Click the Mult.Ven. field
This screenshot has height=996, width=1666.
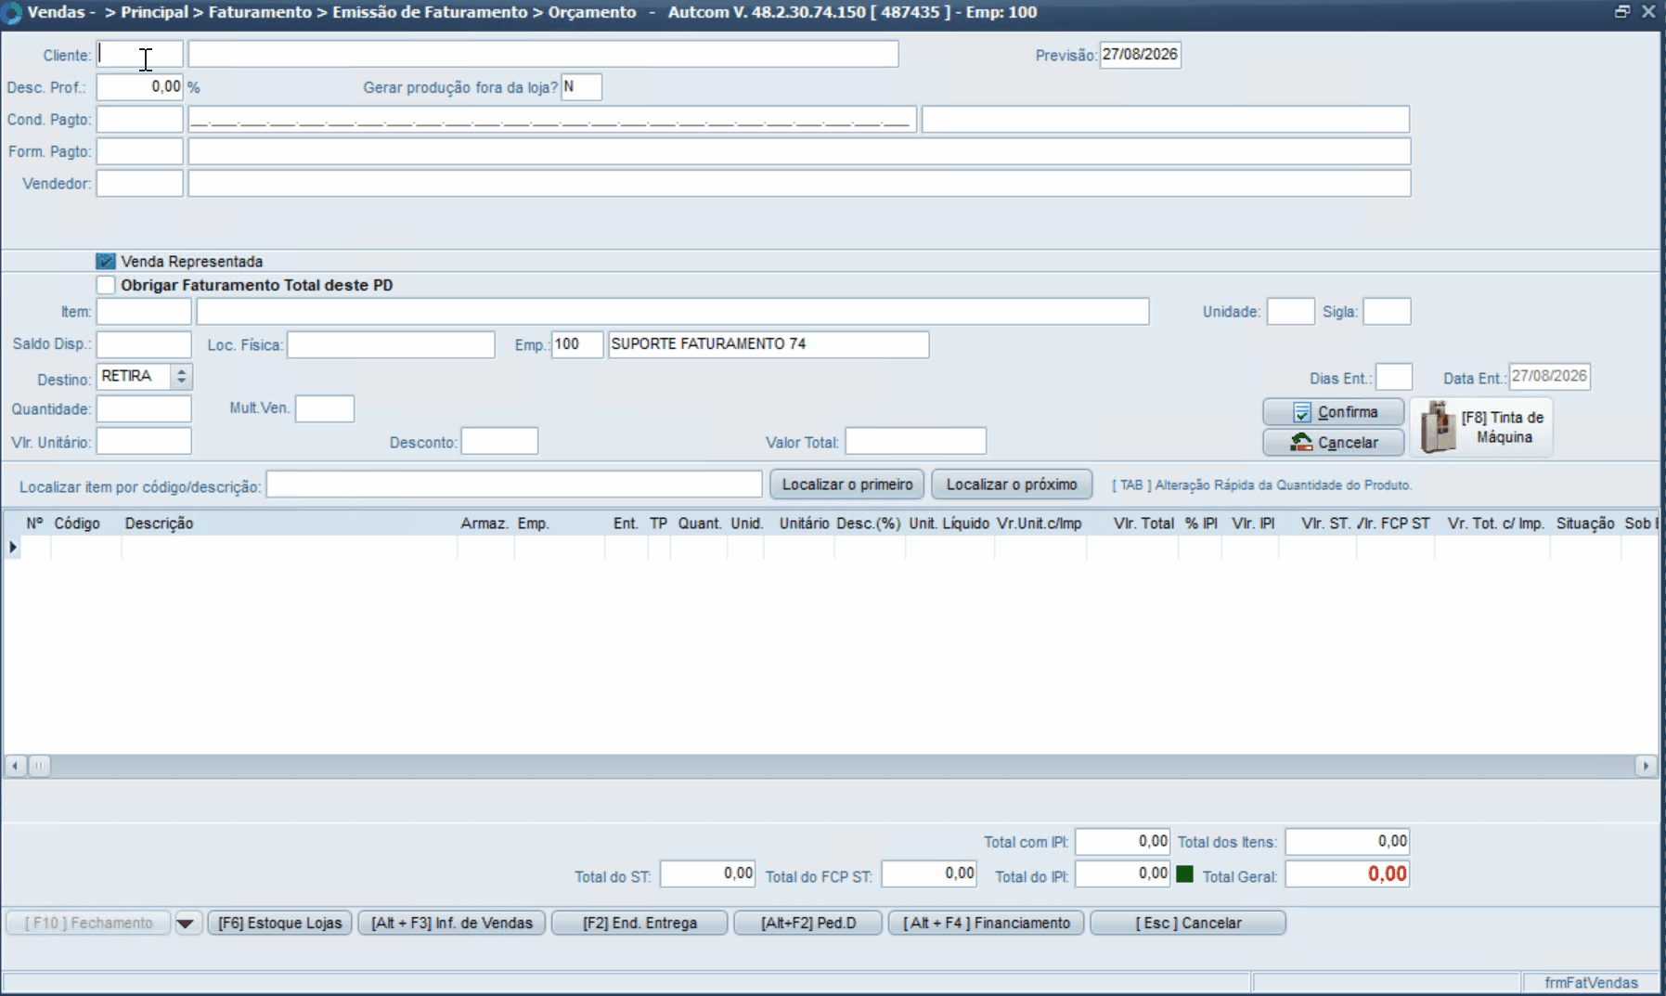(325, 408)
